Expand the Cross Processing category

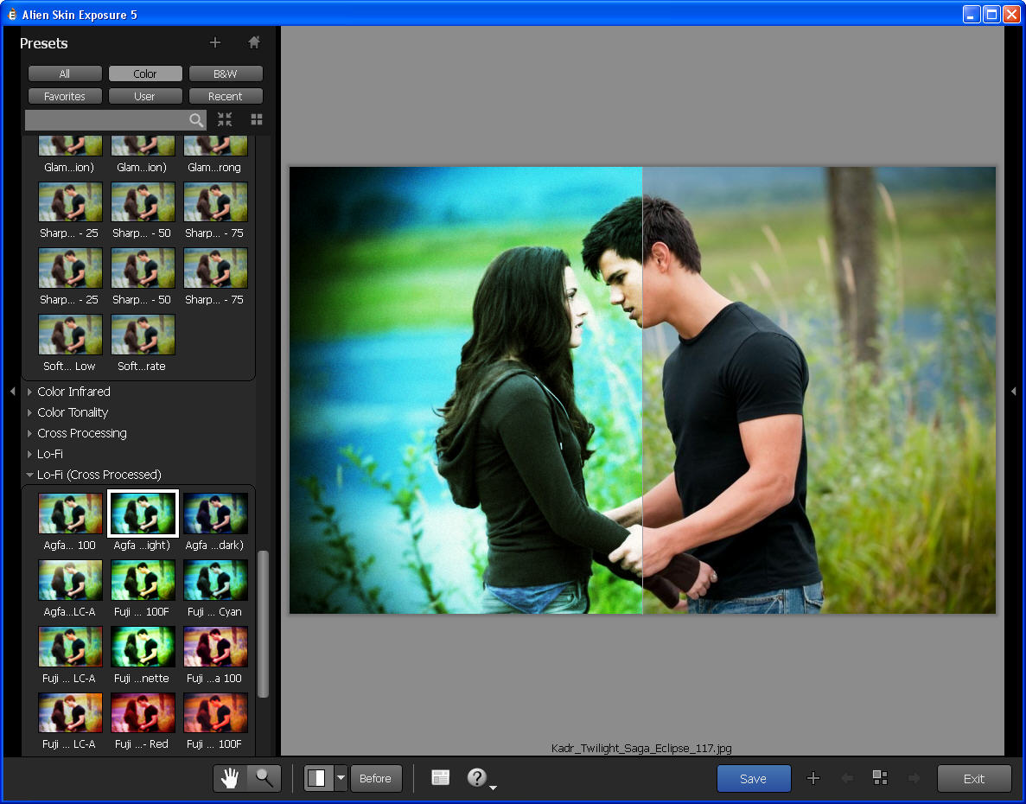[29, 433]
